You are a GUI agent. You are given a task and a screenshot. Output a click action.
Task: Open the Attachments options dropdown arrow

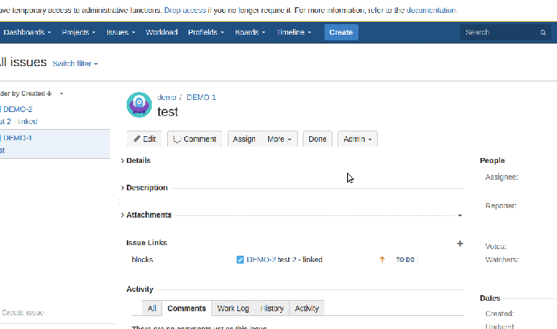point(459,215)
